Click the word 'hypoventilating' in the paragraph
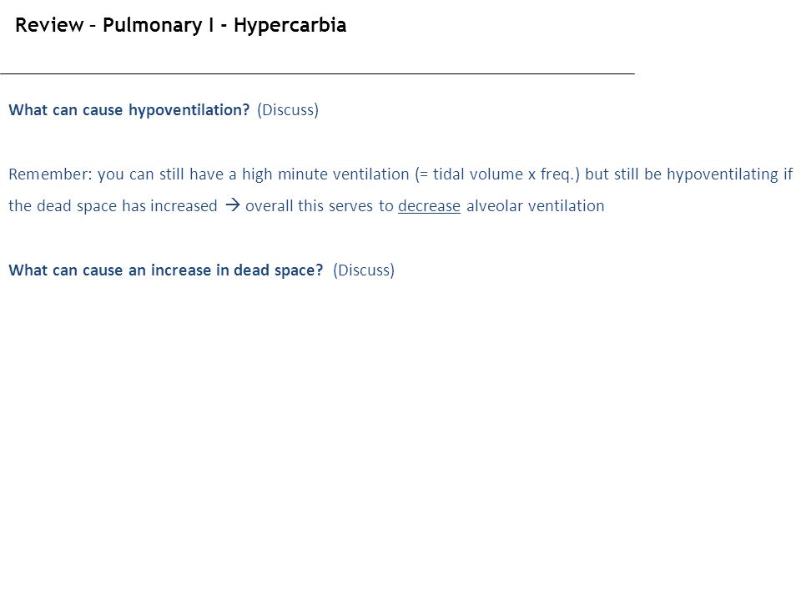The height and width of the screenshot is (601, 801). (723, 174)
